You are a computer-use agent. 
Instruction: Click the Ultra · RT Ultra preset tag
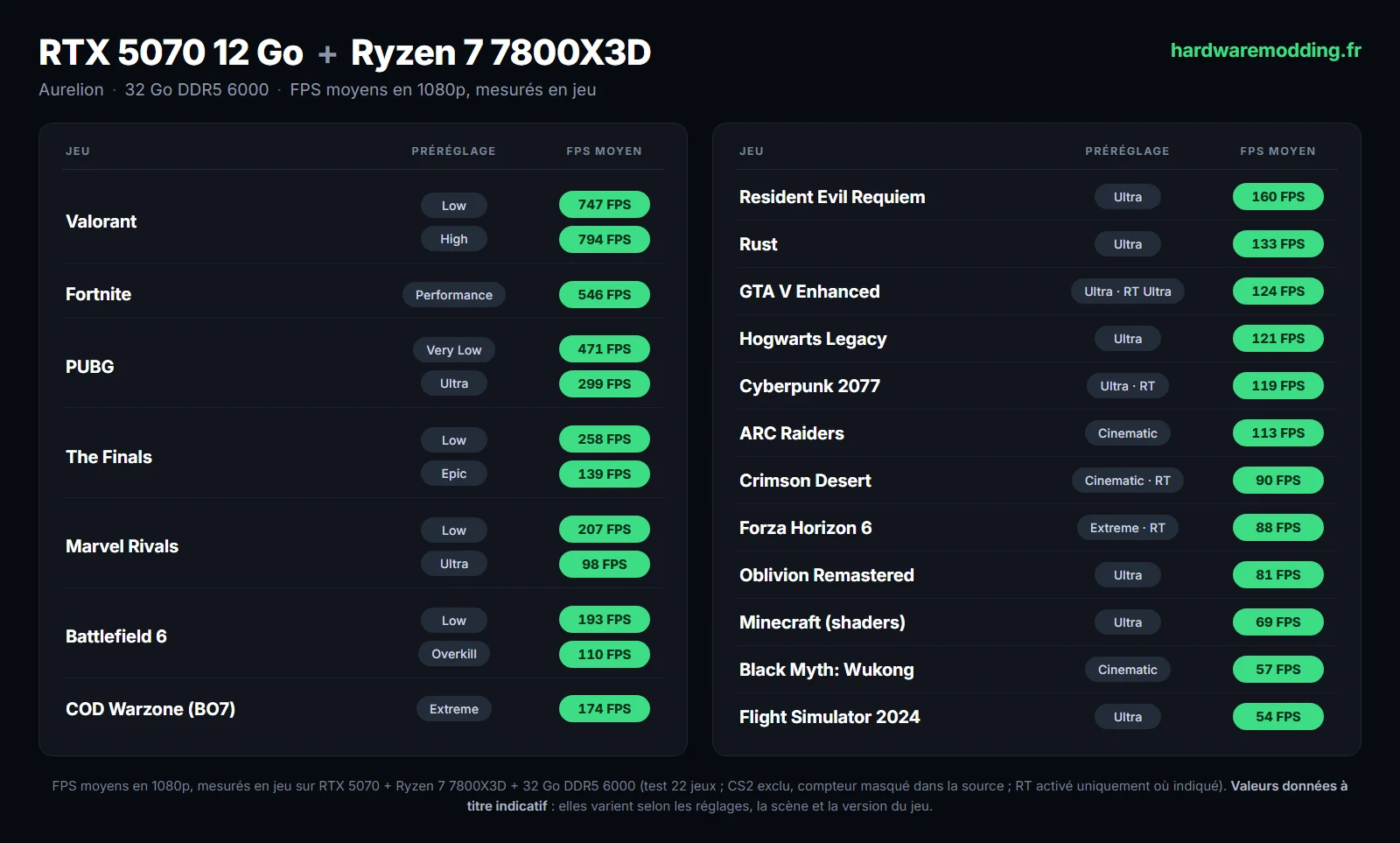(1128, 292)
